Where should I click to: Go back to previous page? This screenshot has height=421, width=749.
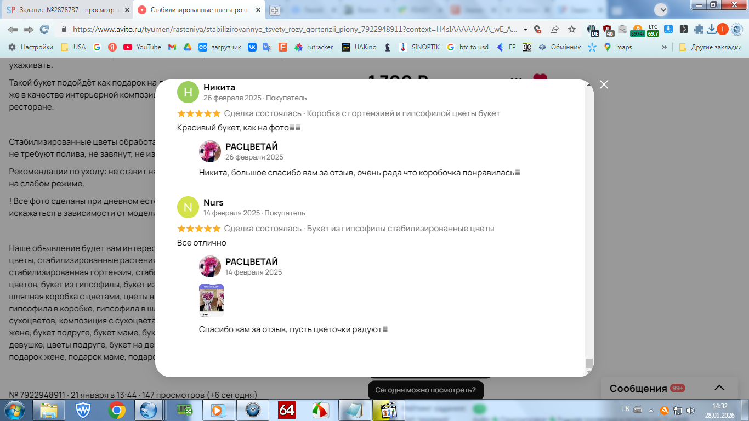click(13, 30)
